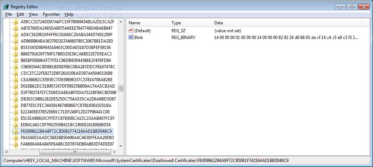Viewport: 373px width, 167px height.
Task: Select the (Default) value name
Action: click(x=143, y=31)
